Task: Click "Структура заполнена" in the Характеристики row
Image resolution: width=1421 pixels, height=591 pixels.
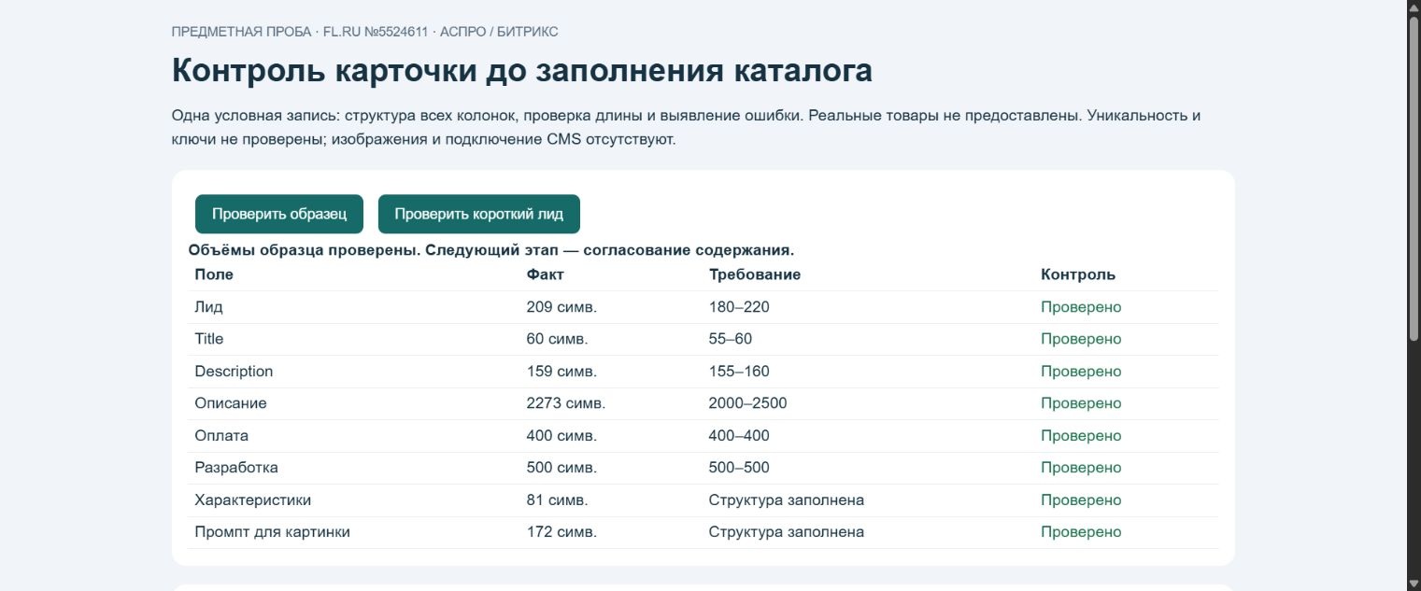Action: point(787,500)
